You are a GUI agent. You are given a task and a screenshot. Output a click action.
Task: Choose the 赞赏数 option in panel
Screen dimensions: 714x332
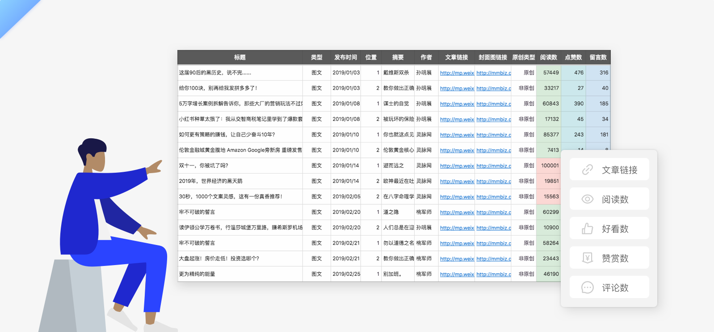[x=615, y=258]
